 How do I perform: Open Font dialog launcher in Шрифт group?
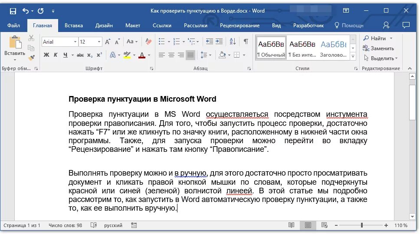[151, 69]
